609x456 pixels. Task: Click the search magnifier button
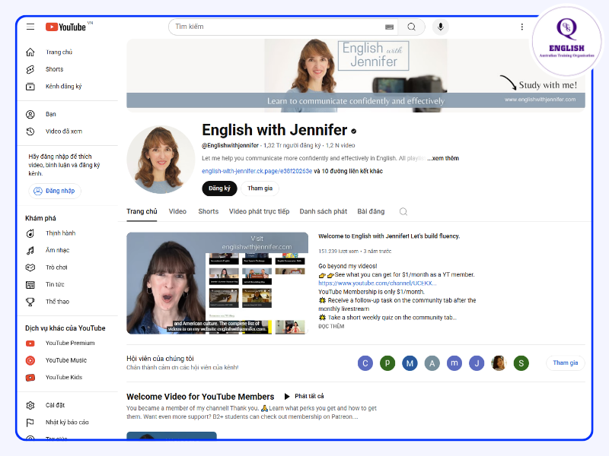411,27
